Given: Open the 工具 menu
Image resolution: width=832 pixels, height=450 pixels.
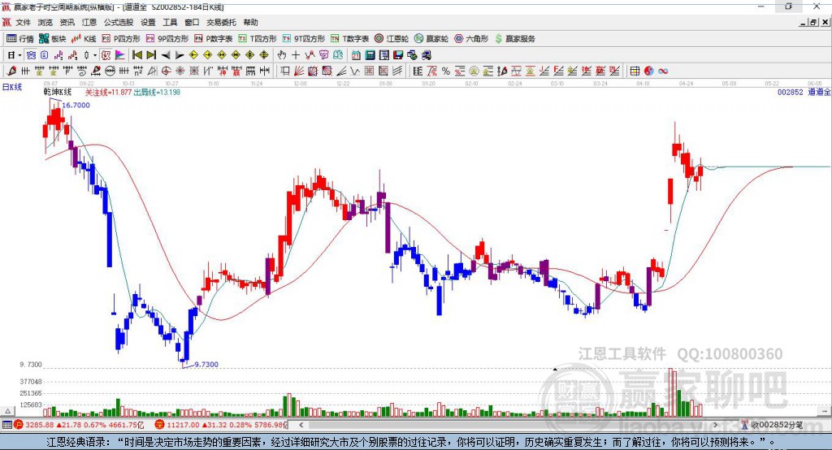Looking at the screenshot, I should [x=170, y=22].
